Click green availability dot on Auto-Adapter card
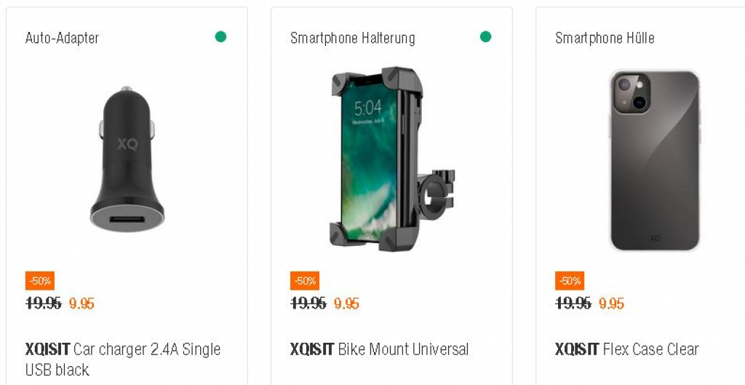Viewport: 745px width, 385px height. pos(220,37)
